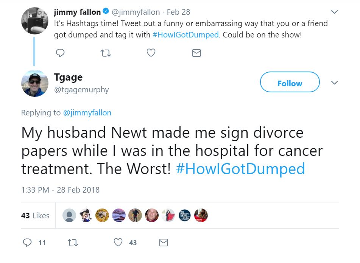View Tgage's profile avatar
This screenshot has height=263, width=360.
point(35,83)
